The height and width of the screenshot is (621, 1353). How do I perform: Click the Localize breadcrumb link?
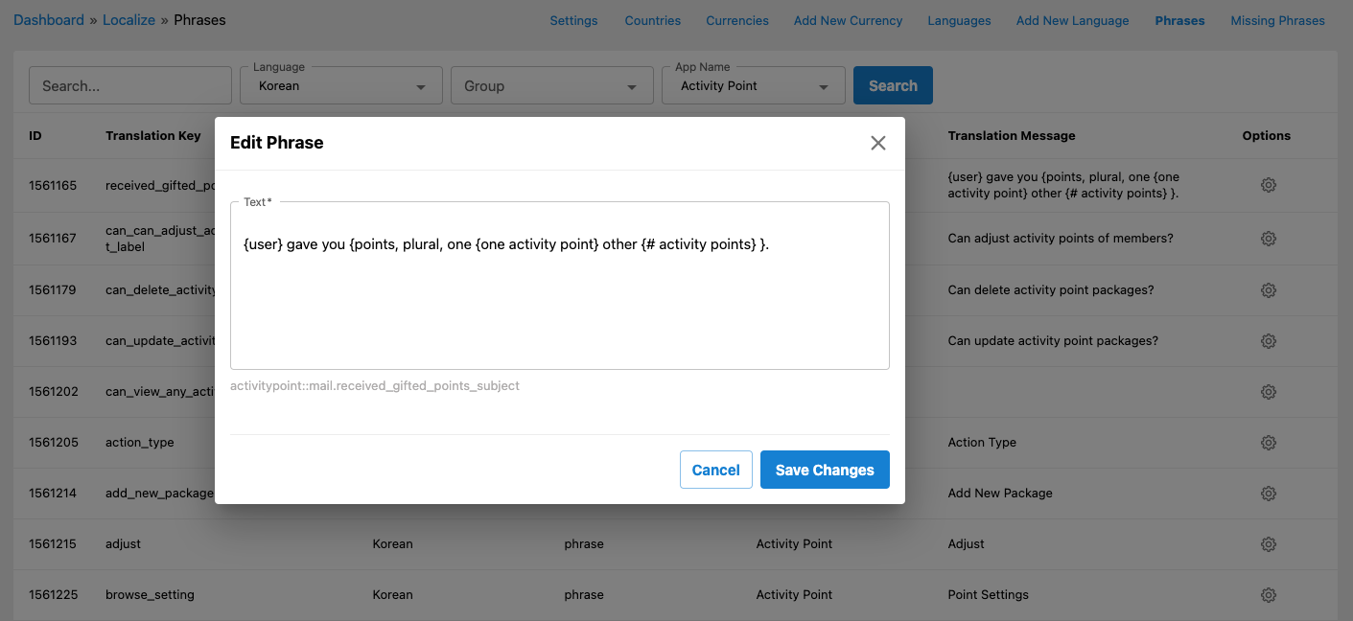pyautogui.click(x=128, y=19)
